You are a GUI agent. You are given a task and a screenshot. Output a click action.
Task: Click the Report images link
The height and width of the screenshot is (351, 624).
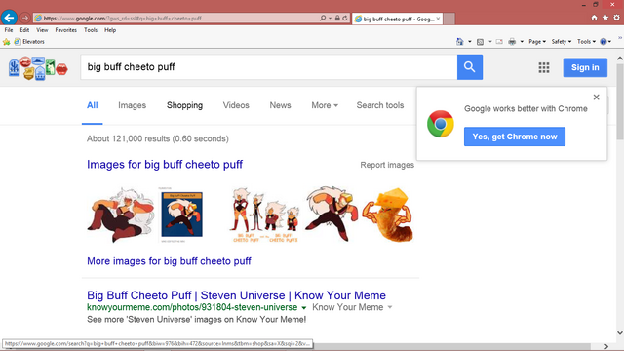[x=387, y=165]
